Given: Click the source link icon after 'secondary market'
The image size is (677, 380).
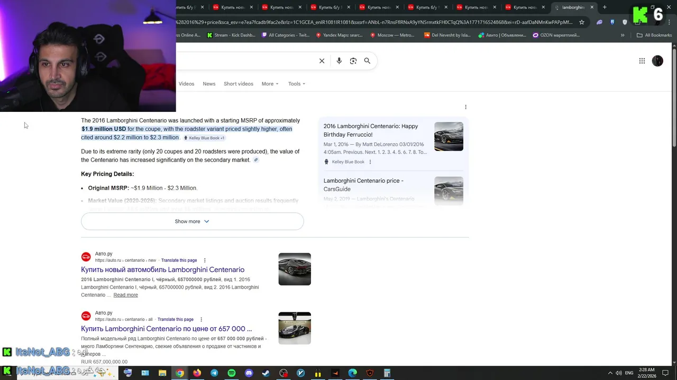Looking at the screenshot, I should coord(256,160).
